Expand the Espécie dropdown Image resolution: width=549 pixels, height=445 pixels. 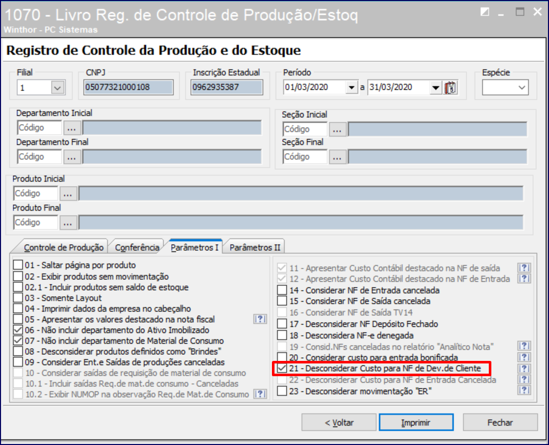[521, 88]
